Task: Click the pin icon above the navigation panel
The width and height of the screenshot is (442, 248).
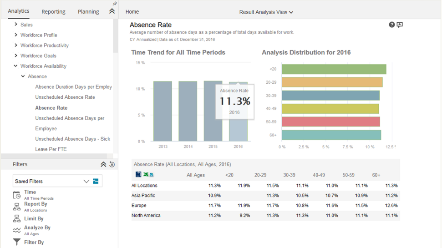Action: 114,4
